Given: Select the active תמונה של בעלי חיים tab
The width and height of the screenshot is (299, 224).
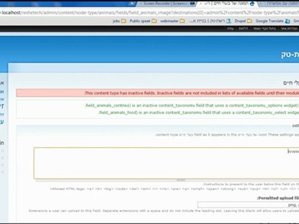Looking at the screenshot, I should click(x=227, y=3).
